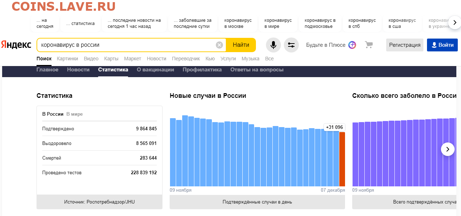Click the Статистика card heading
Screen dimensions: 461x216
54,96
